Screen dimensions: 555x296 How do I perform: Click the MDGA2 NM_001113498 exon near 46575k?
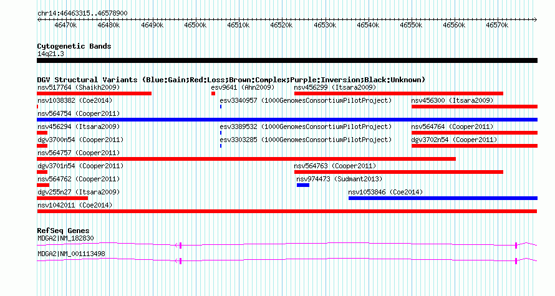(516, 261)
